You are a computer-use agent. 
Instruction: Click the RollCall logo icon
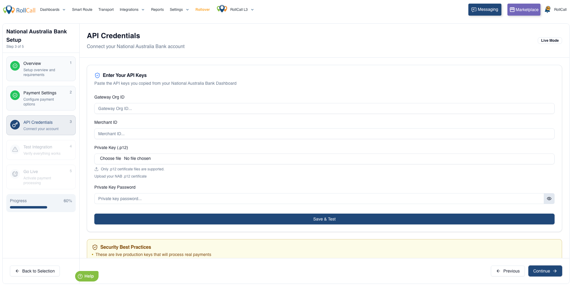[9, 10]
